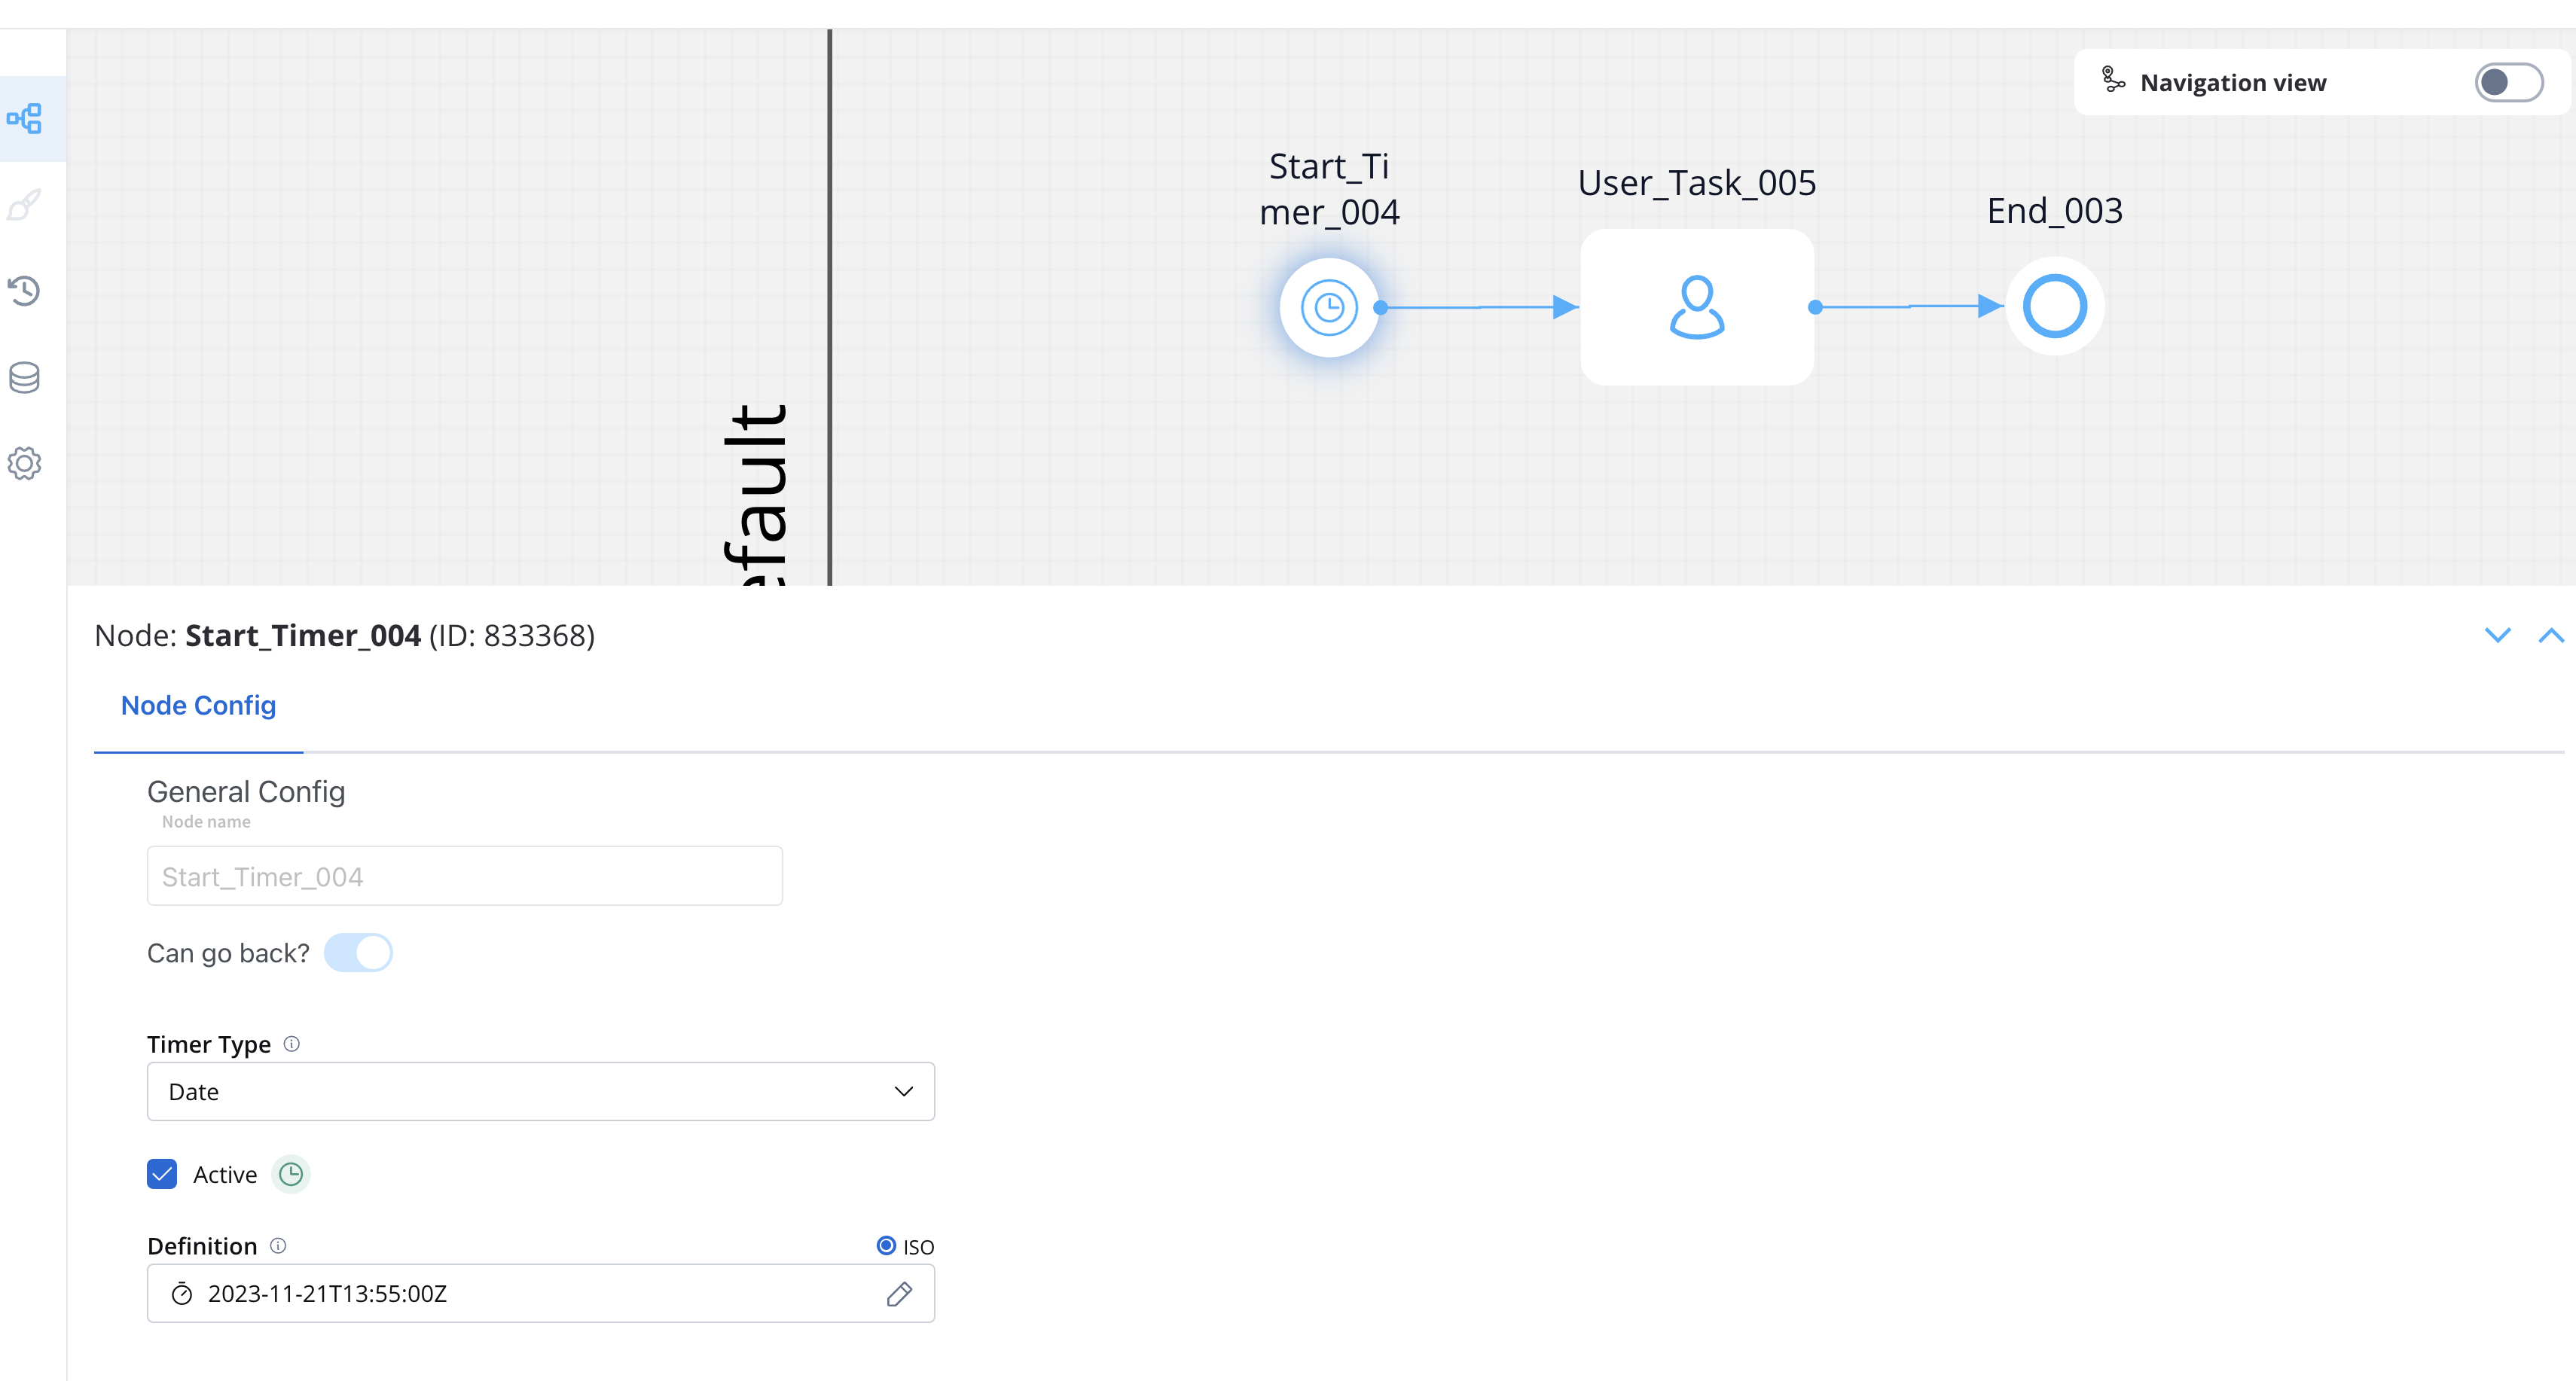Open the version history sidebar icon

tap(25, 290)
